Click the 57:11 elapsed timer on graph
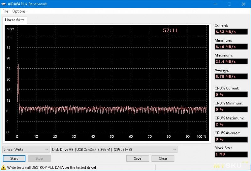251x171 pixels. (170, 30)
